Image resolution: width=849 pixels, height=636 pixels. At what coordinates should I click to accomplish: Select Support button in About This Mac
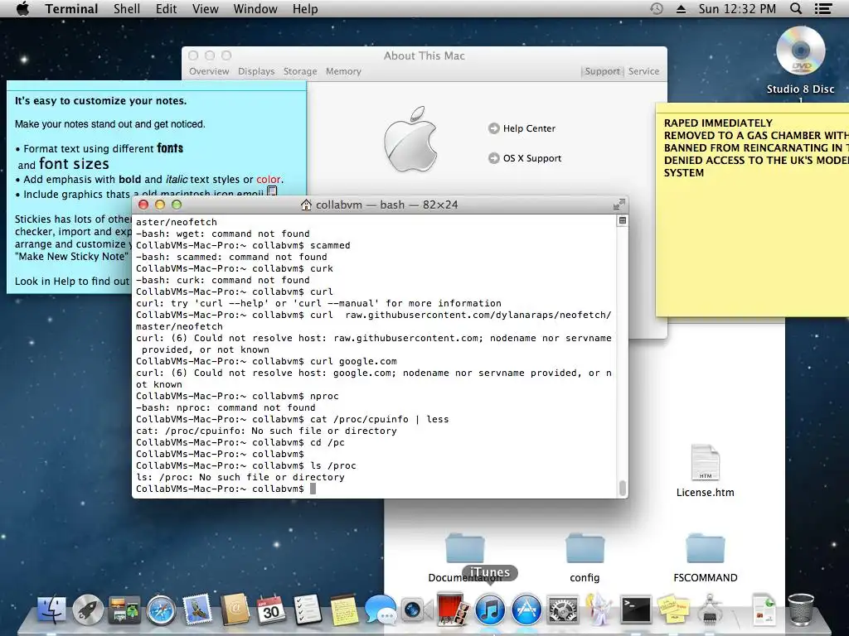pyautogui.click(x=602, y=71)
